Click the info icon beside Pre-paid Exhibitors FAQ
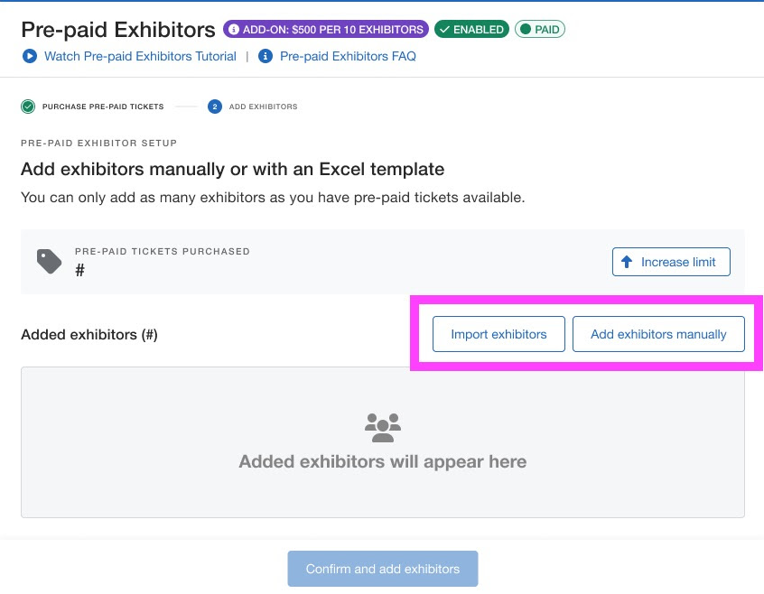Image resolution: width=764 pixels, height=594 pixels. pyautogui.click(x=266, y=56)
